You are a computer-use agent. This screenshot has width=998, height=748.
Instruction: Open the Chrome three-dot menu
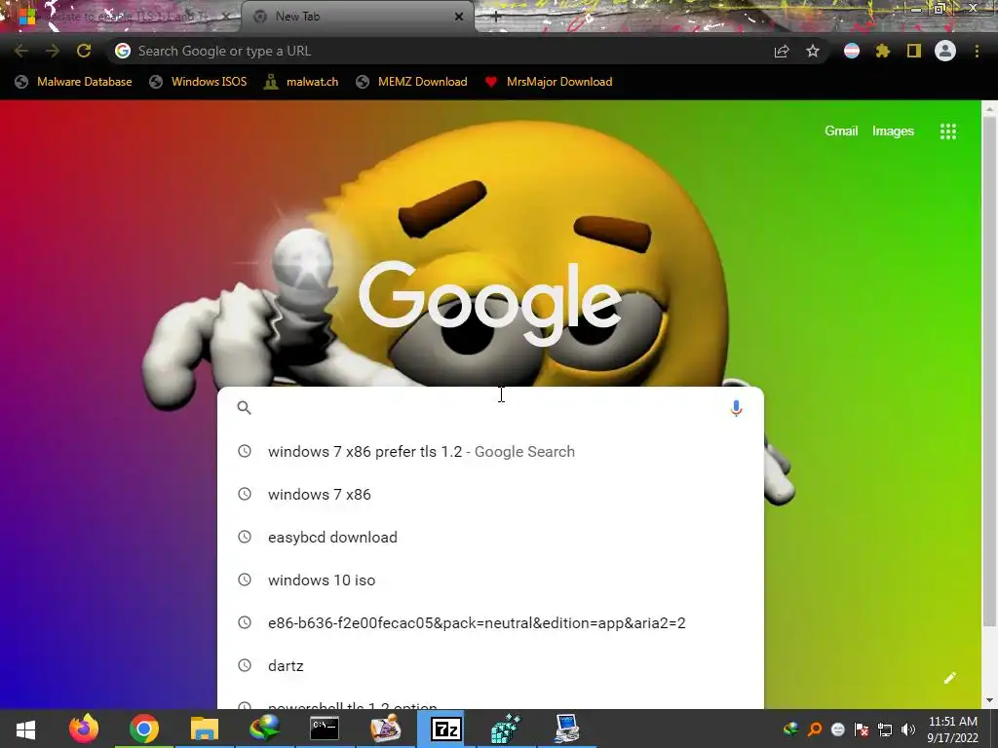[x=977, y=51]
